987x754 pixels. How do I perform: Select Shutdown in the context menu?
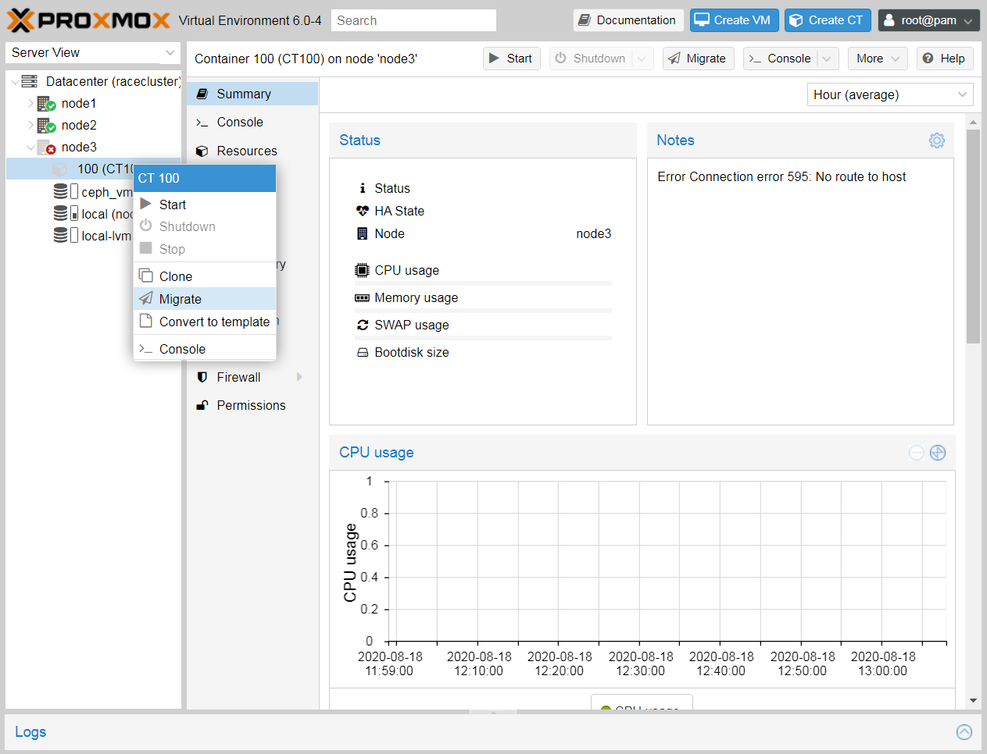point(205,226)
